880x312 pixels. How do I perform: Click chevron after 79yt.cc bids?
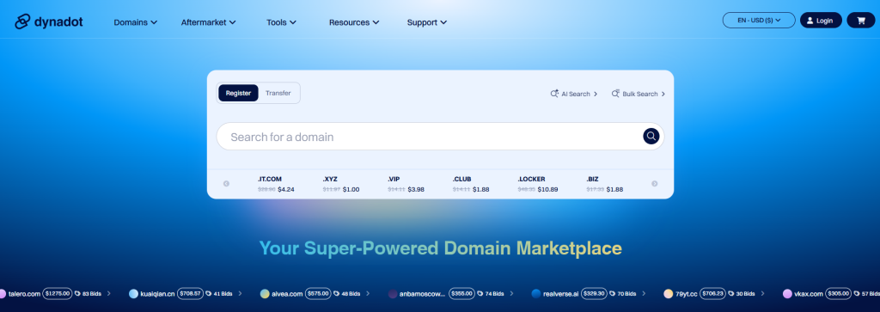pyautogui.click(x=764, y=293)
